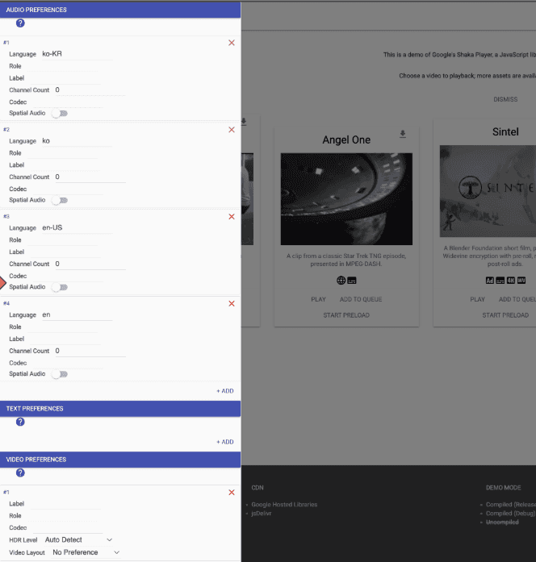Add a new audio preference
Viewport: 536px width, 562px height.
224,391
